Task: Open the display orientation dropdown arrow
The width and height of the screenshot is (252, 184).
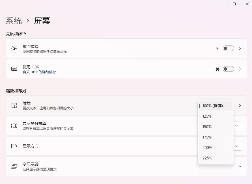Action: [x=237, y=146]
